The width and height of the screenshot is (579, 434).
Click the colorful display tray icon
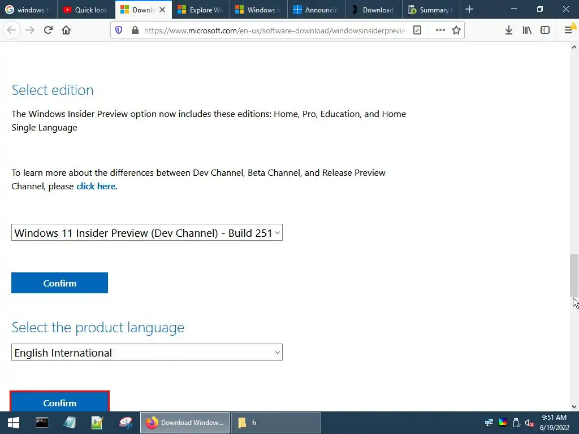[503, 423]
